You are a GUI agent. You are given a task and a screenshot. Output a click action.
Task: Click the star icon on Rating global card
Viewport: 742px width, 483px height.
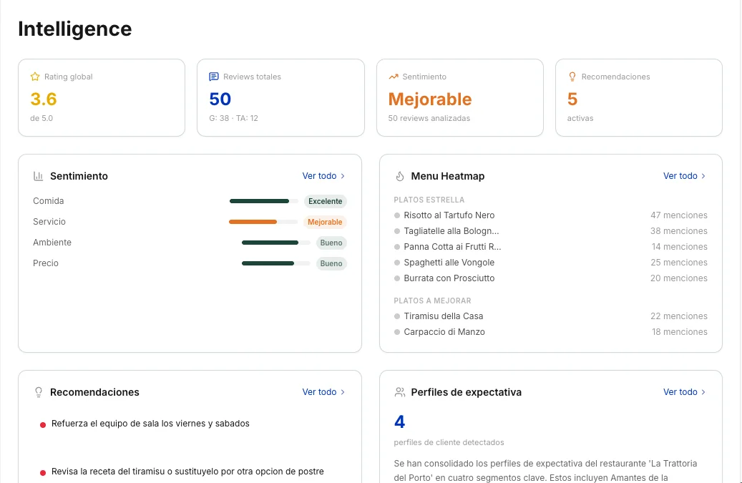click(34, 77)
